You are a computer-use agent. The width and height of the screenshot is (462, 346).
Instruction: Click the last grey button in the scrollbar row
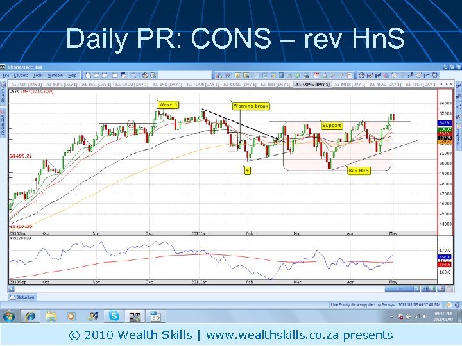tap(449, 289)
